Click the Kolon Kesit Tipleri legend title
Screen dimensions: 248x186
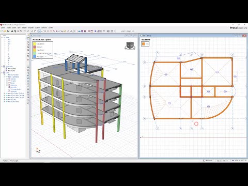tap(42, 40)
